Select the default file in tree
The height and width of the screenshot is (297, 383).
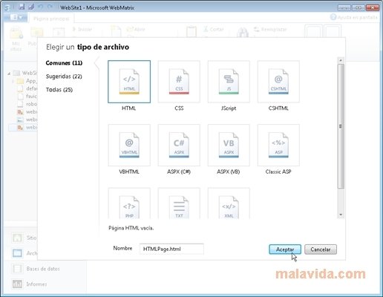tap(27, 88)
